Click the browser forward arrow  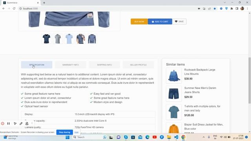click(x=9, y=9)
